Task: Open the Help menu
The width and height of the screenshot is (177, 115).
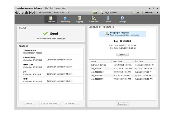Action: pyautogui.click(x=64, y=8)
